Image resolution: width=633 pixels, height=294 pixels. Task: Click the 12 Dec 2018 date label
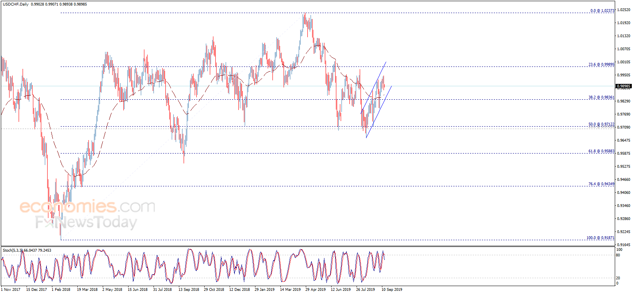(240, 290)
